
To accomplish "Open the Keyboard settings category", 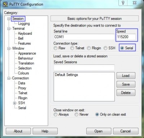I will (25, 34).
